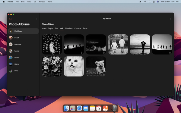Apply the Blur filter

[x=56, y=29]
